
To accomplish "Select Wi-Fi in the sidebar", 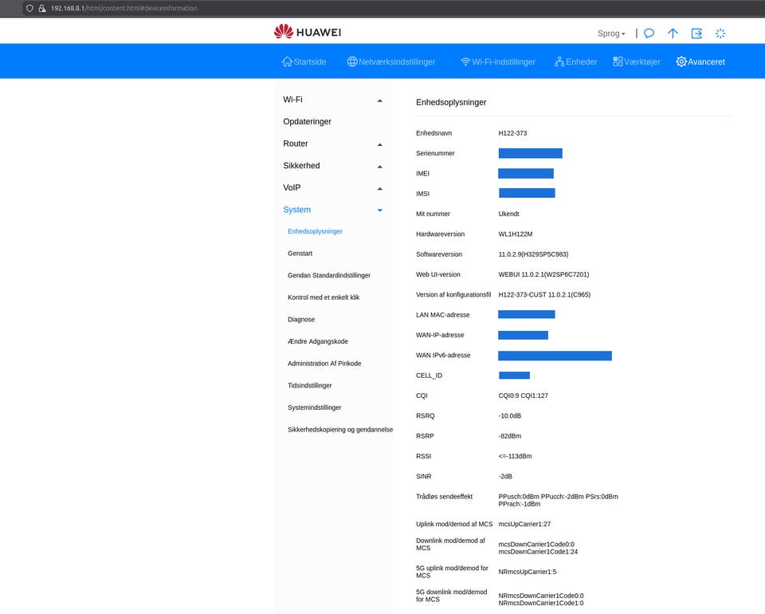I will 292,100.
